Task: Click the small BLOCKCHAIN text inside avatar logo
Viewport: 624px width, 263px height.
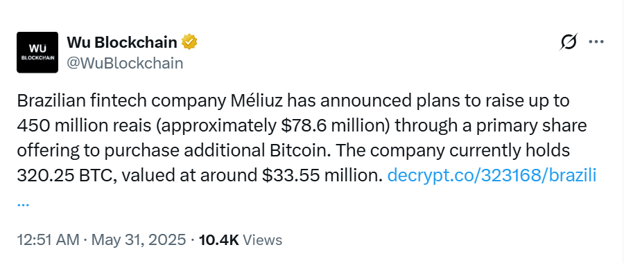Action: pos(37,57)
